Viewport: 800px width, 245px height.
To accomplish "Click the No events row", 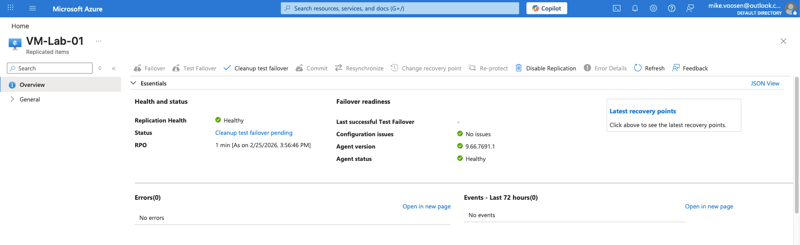I will (574, 215).
